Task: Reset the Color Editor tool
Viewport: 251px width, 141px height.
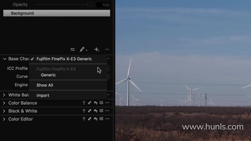Action: click(96, 119)
